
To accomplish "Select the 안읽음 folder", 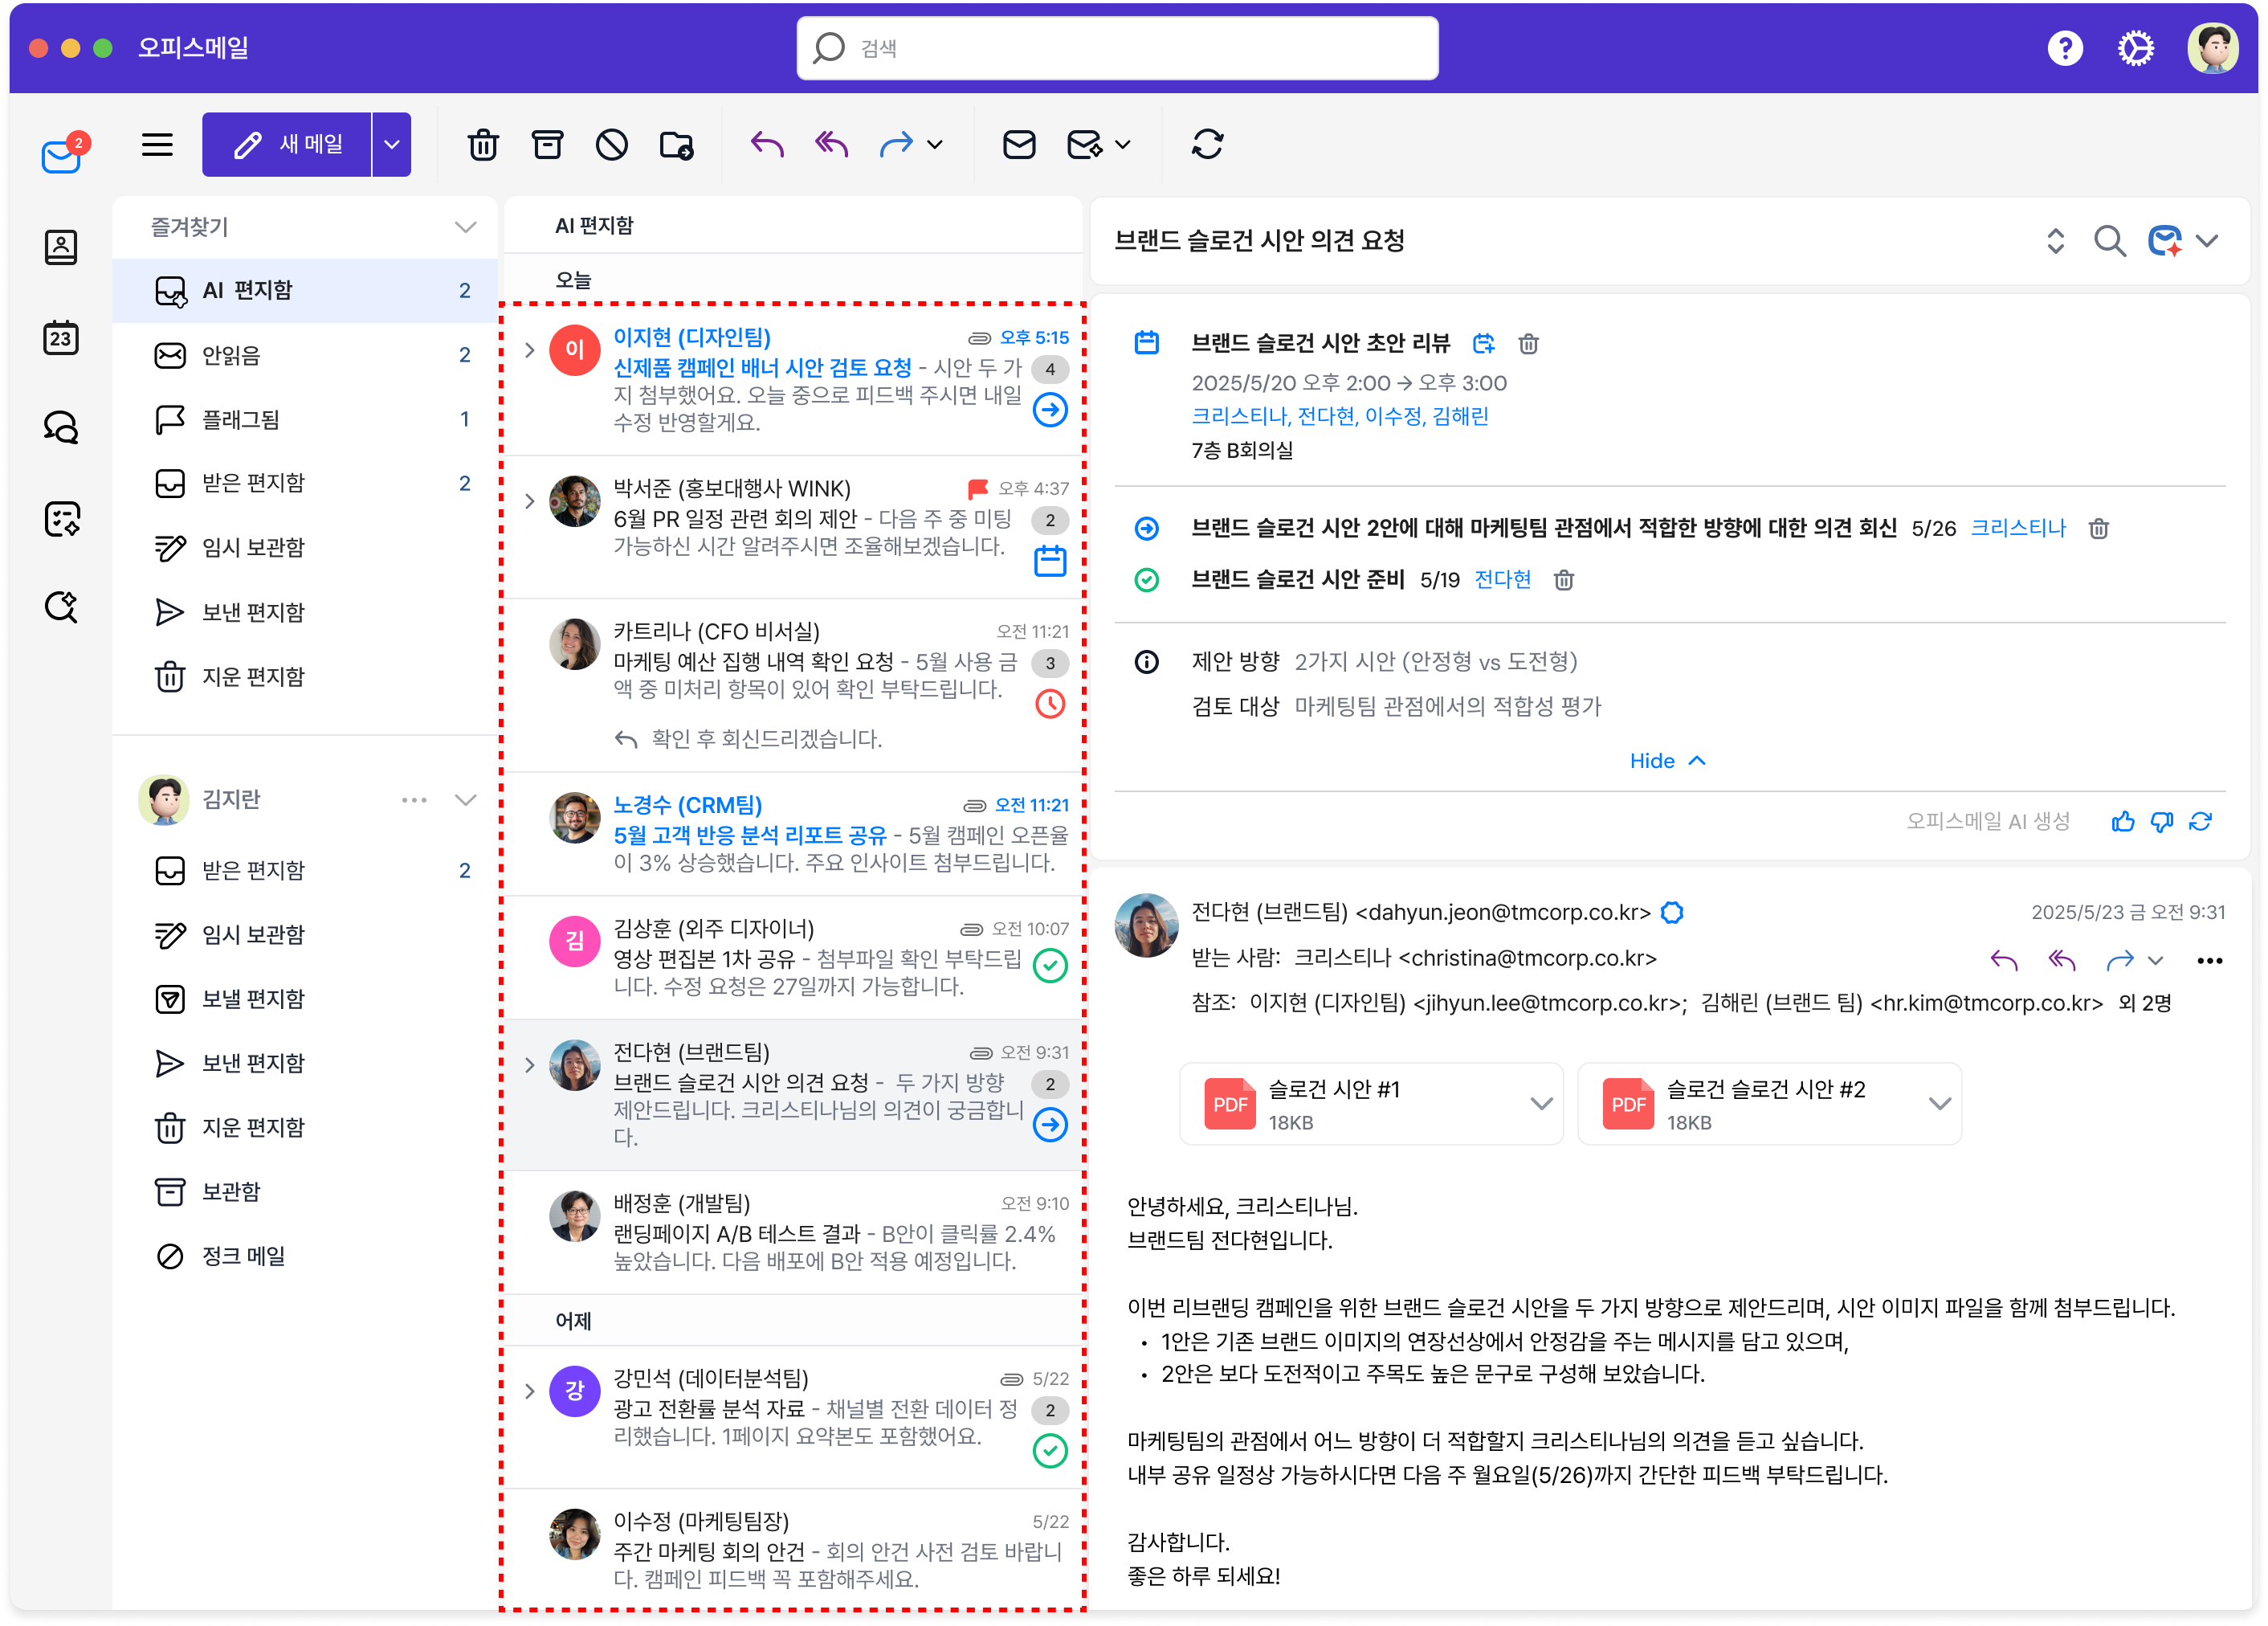I will [232, 355].
